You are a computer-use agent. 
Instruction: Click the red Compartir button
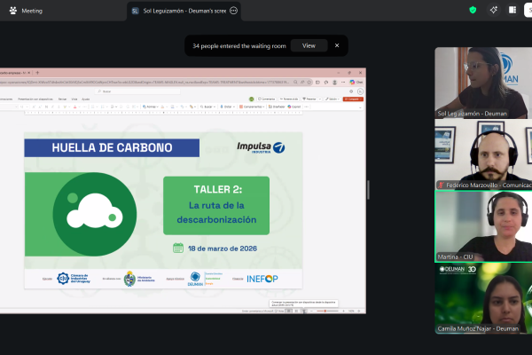[x=353, y=99]
